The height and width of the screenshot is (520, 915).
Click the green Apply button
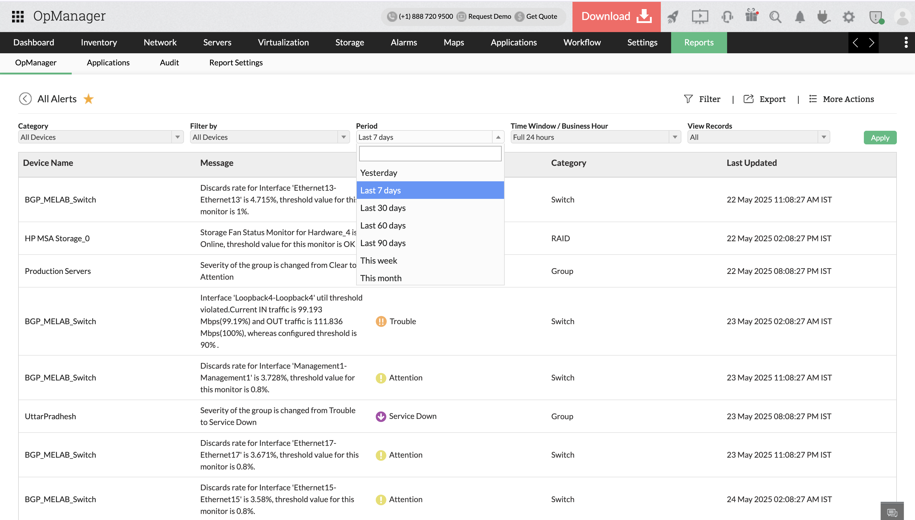pyautogui.click(x=880, y=137)
